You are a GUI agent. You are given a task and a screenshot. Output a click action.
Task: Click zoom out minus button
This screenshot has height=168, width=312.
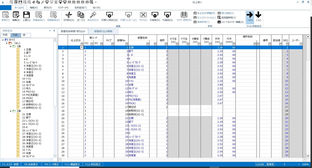coord(276,164)
